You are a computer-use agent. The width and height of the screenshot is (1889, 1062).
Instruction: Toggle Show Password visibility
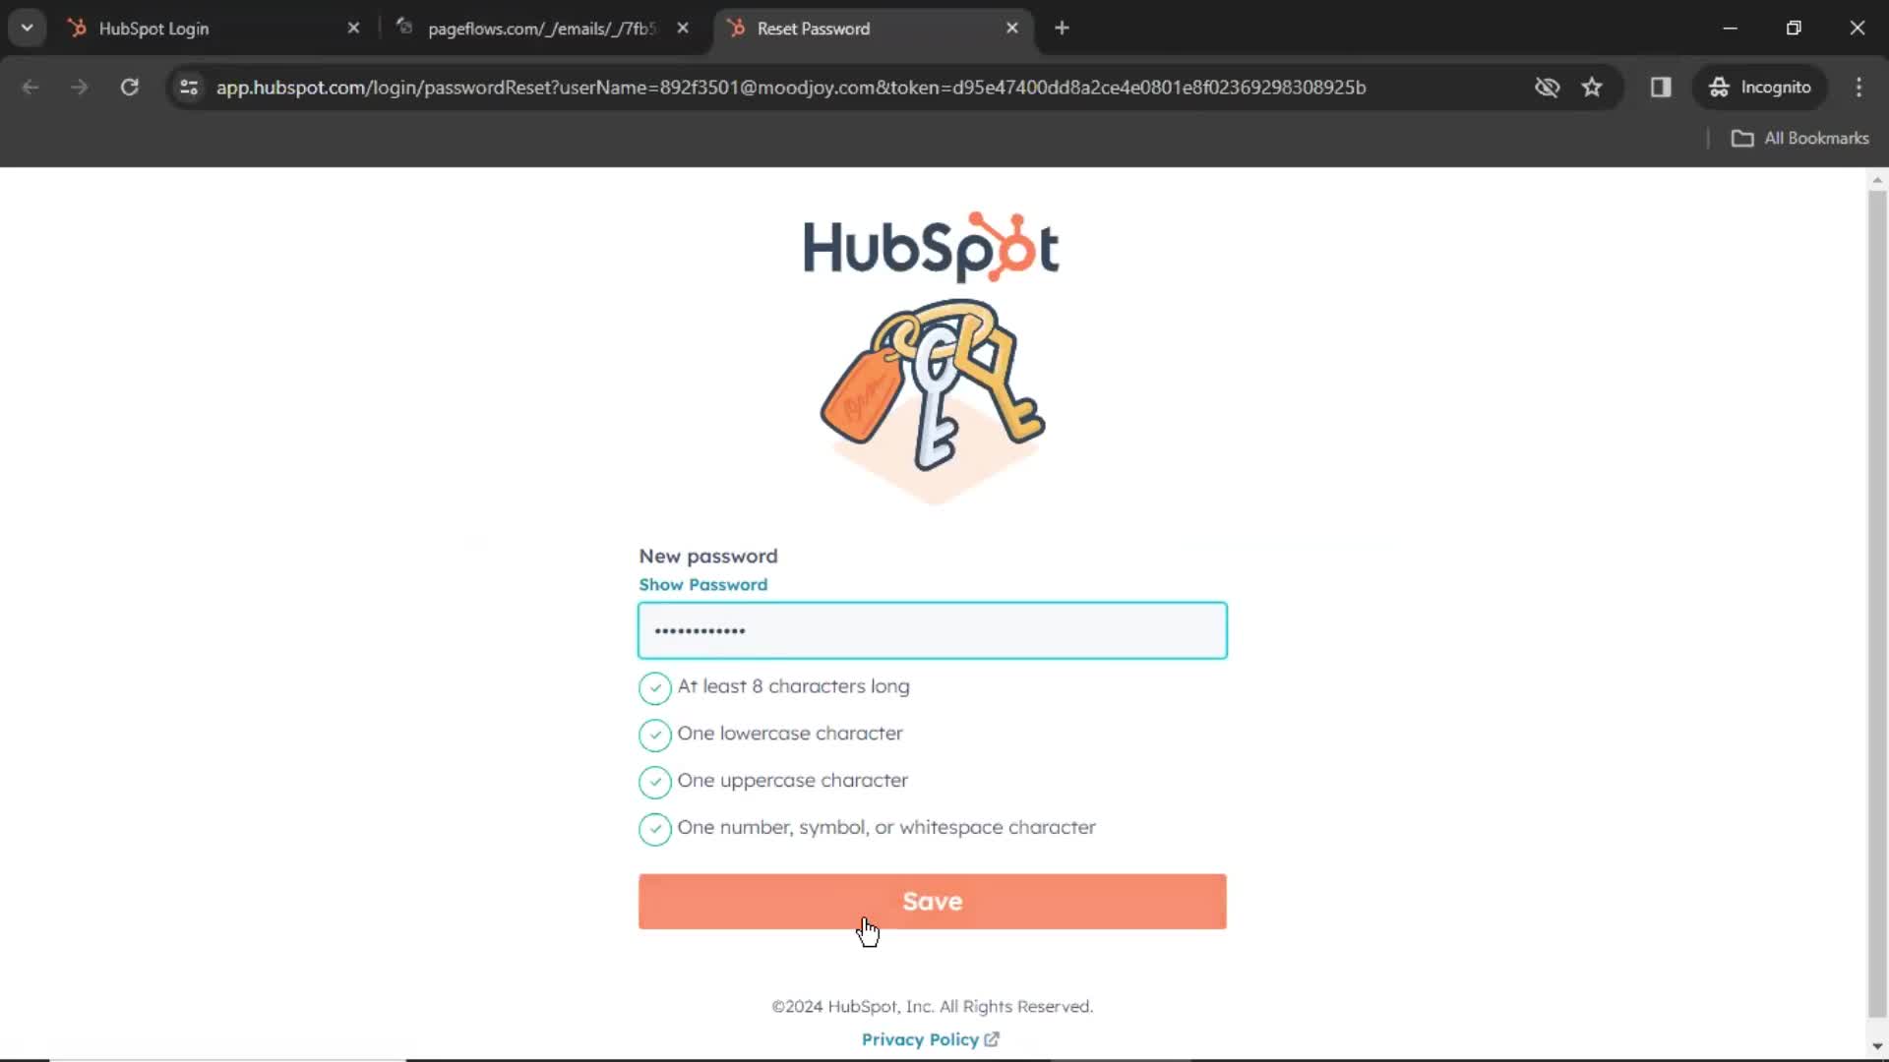tap(703, 583)
